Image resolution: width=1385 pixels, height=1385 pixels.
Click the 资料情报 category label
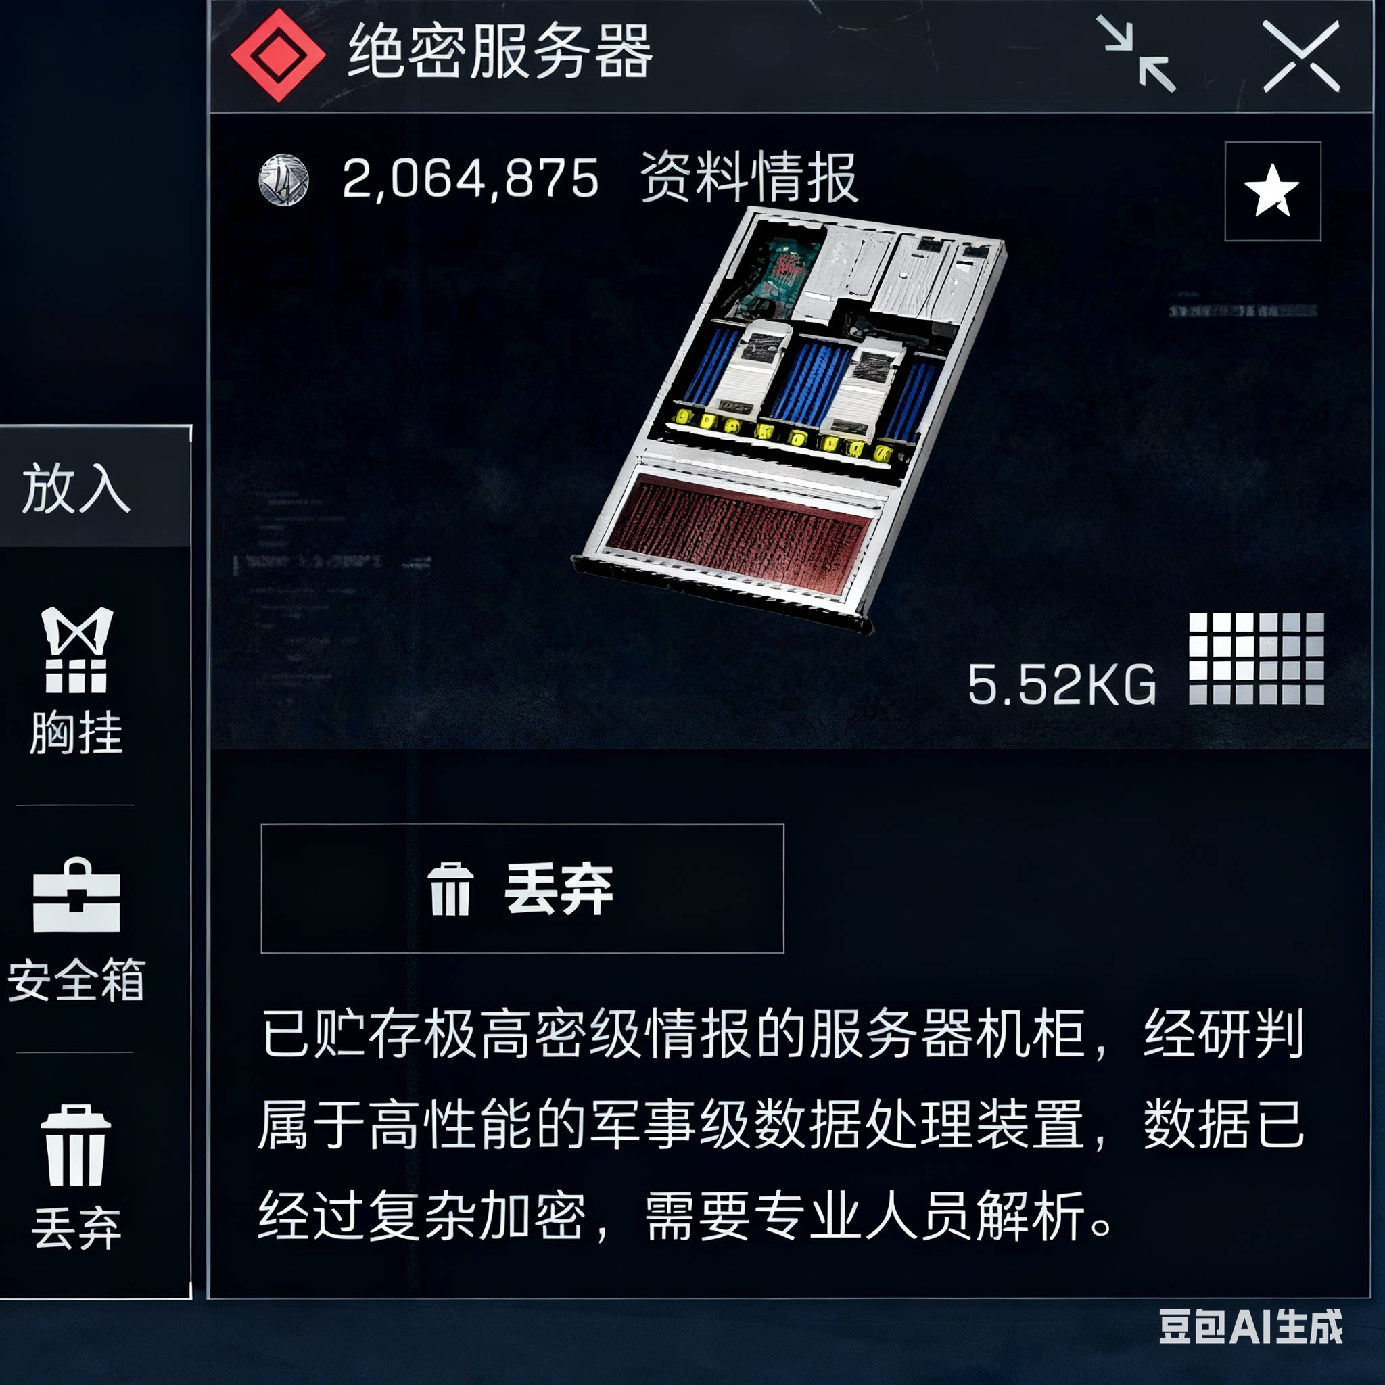(749, 178)
